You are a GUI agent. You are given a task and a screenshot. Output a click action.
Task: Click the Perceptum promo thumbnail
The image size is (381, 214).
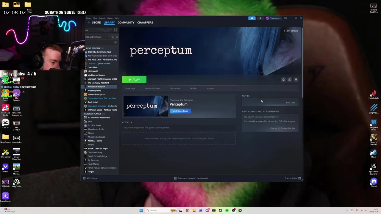[146, 106]
